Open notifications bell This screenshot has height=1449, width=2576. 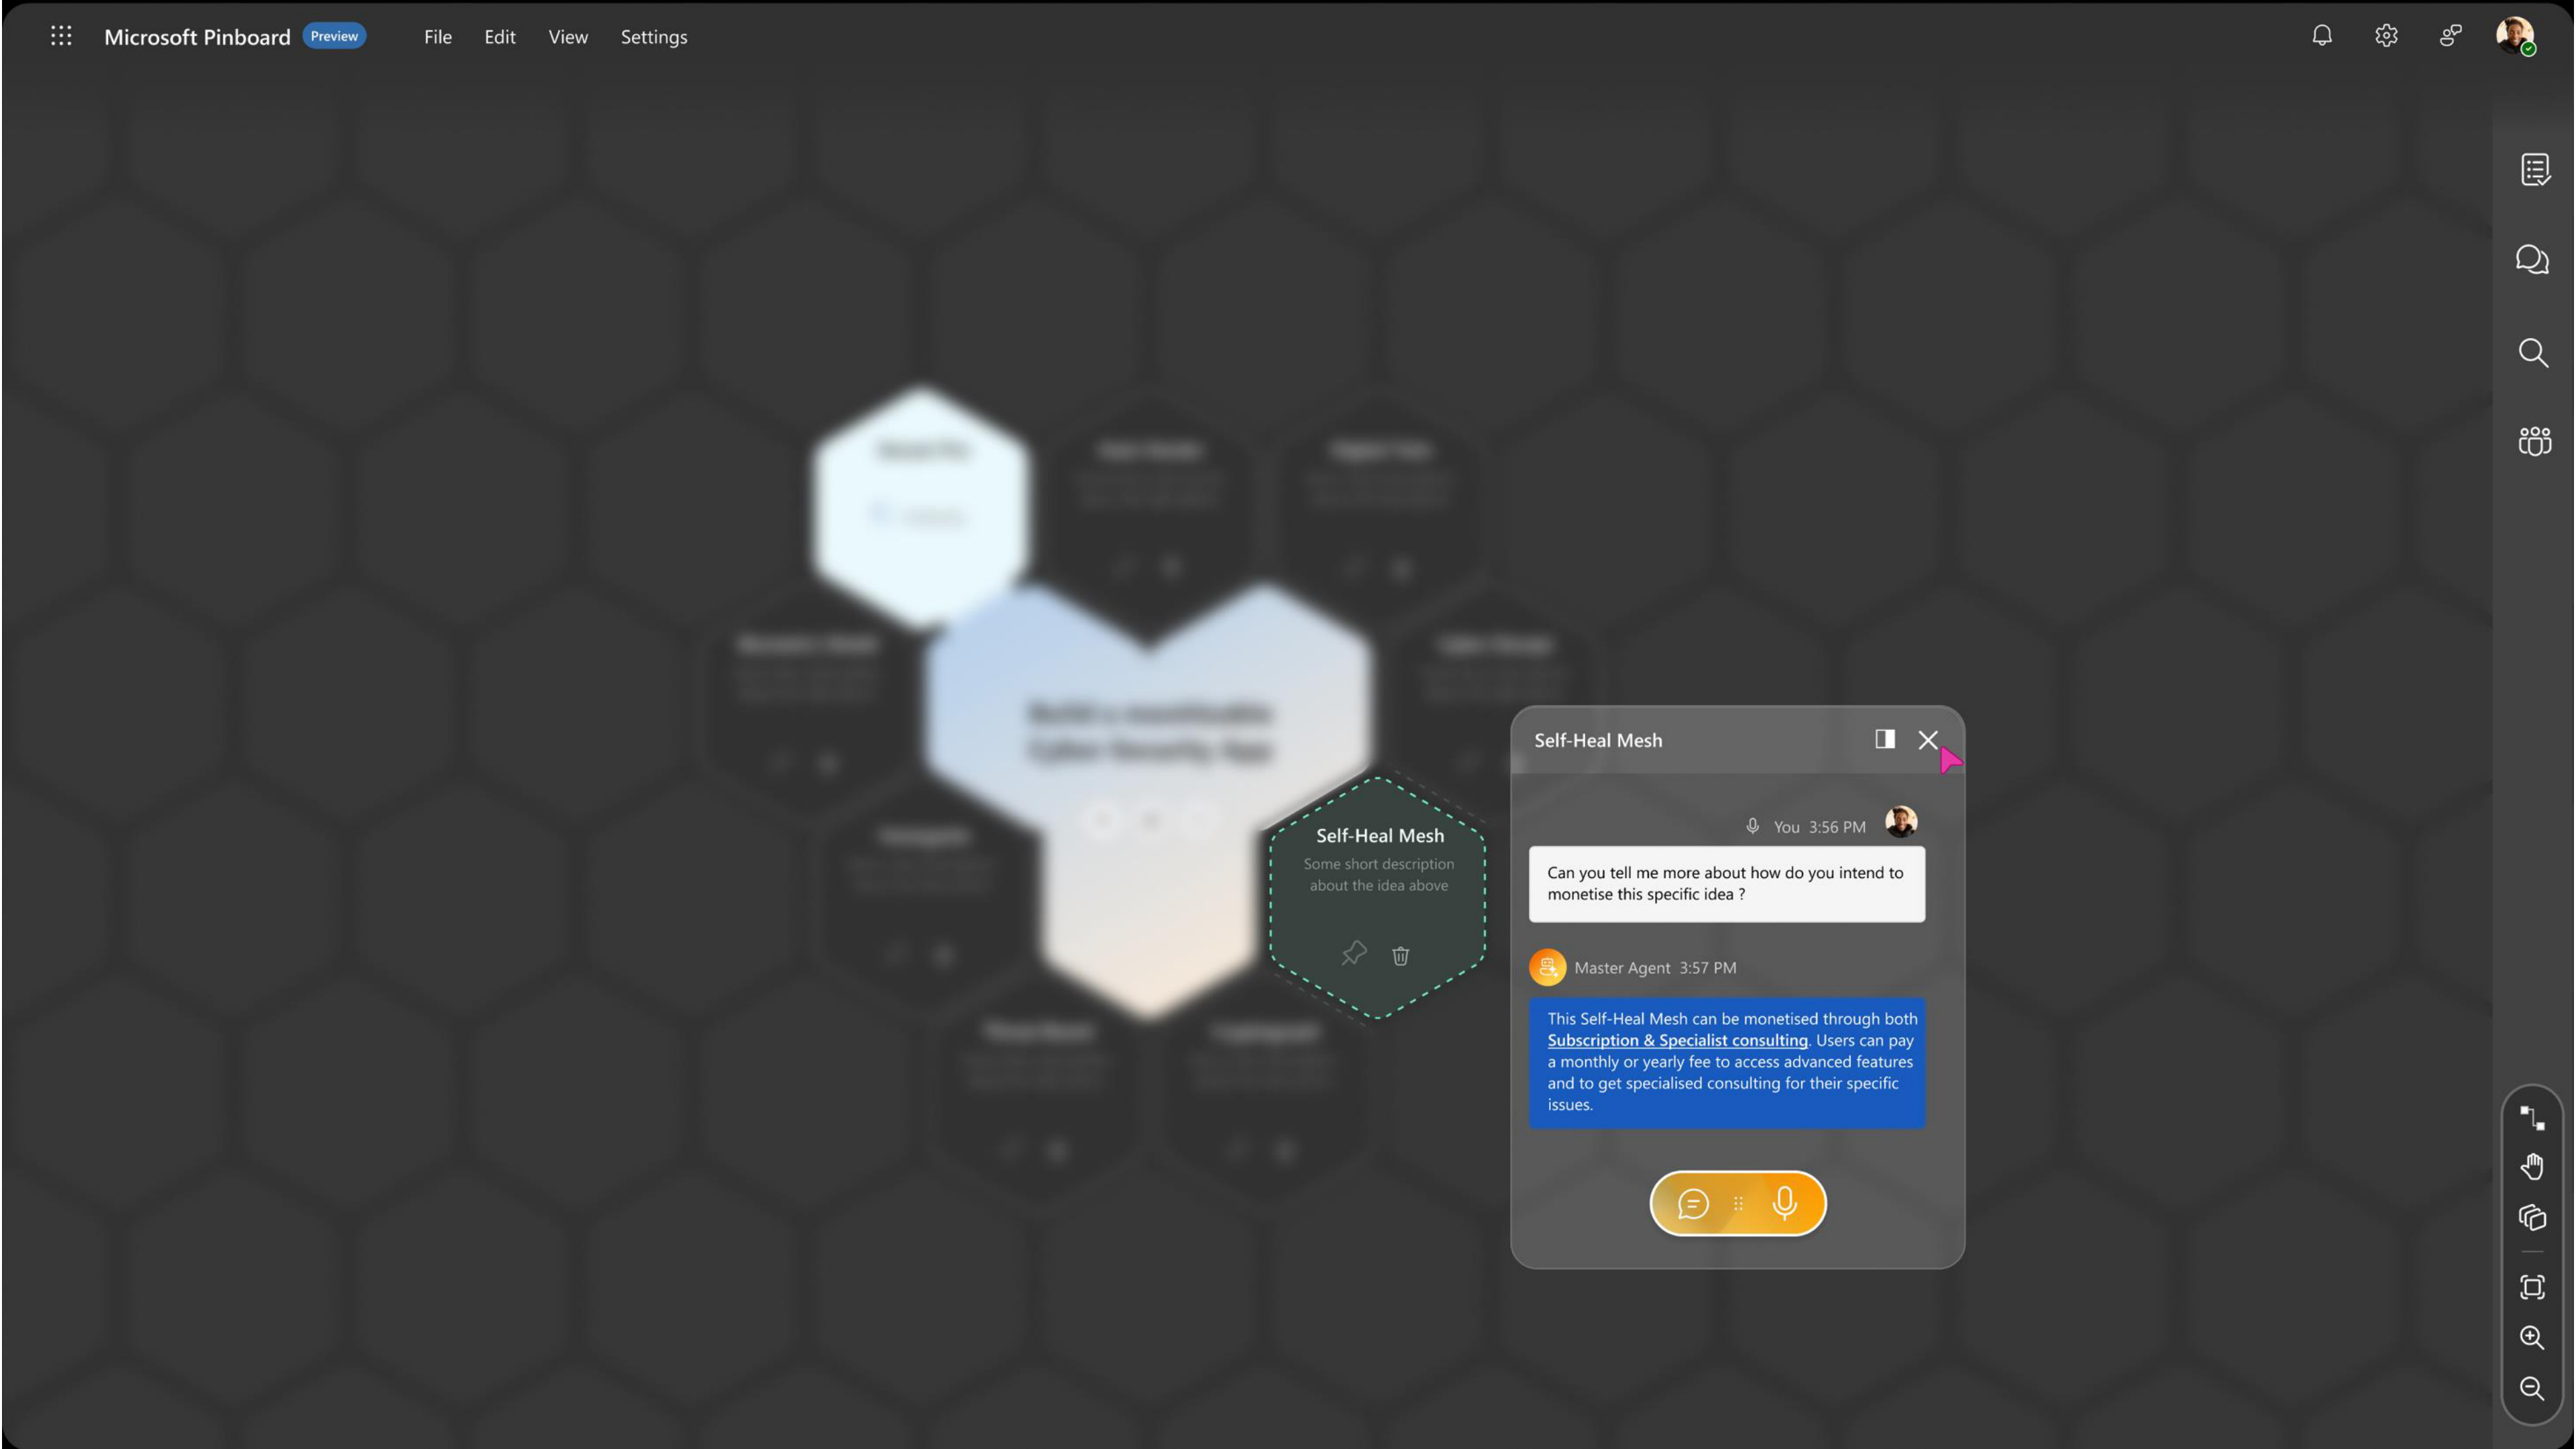point(2321,36)
